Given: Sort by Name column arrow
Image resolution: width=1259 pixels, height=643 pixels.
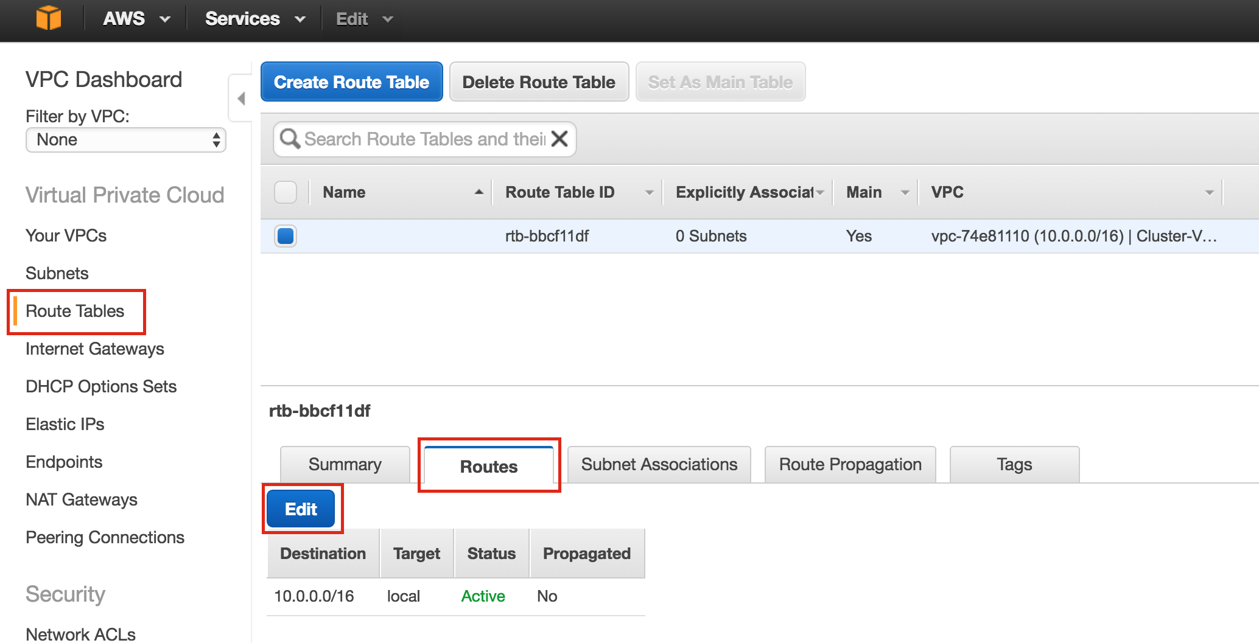Looking at the screenshot, I should click(479, 192).
